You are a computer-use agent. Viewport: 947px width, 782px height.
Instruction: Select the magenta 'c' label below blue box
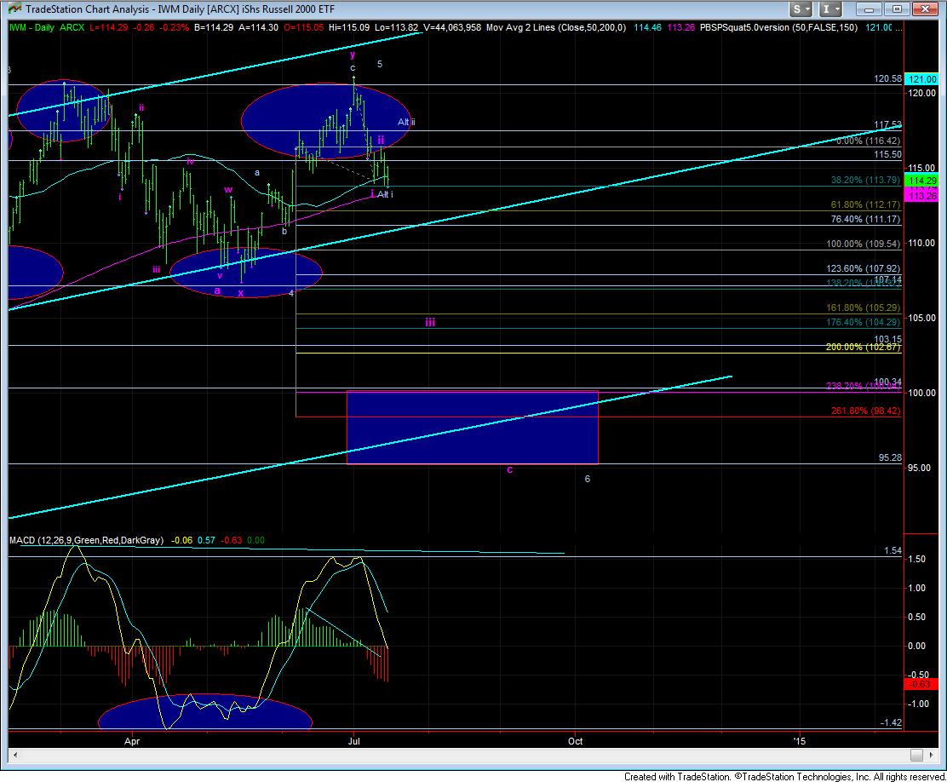coord(510,469)
